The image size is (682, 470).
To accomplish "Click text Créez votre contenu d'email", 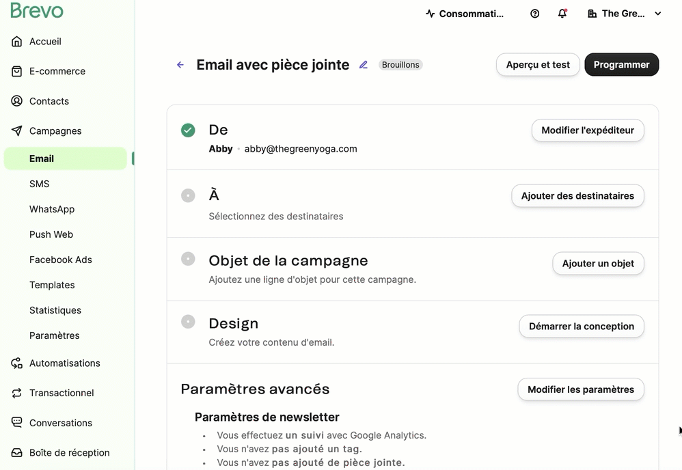I will pyautogui.click(x=271, y=342).
